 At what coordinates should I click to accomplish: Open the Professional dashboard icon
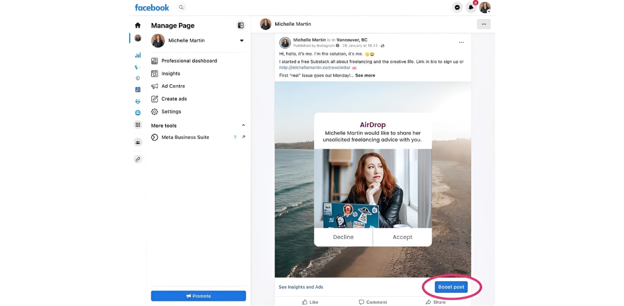155,61
